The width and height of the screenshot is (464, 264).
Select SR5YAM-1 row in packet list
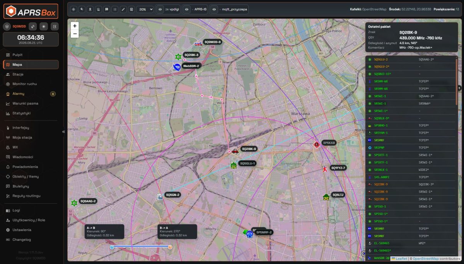[x=411, y=133]
